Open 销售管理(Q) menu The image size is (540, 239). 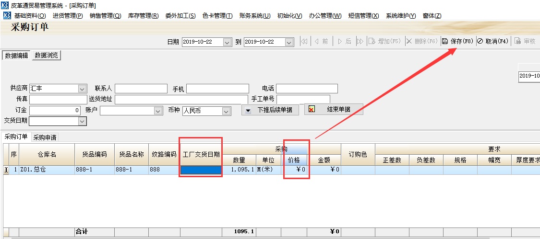[106, 16]
